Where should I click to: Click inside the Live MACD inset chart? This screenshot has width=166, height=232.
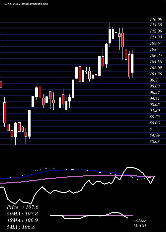point(91,215)
